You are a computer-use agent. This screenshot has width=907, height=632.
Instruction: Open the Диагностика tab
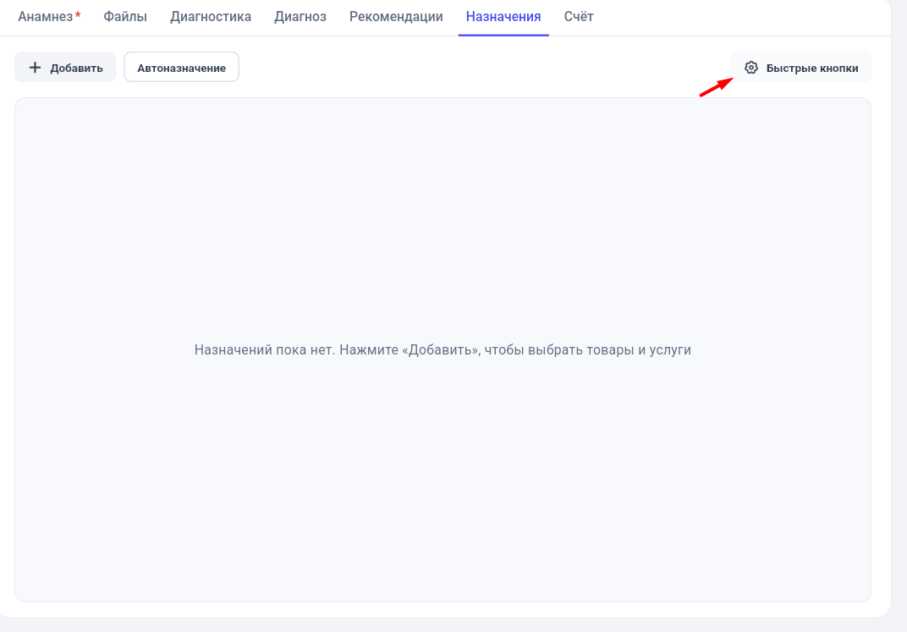(211, 17)
